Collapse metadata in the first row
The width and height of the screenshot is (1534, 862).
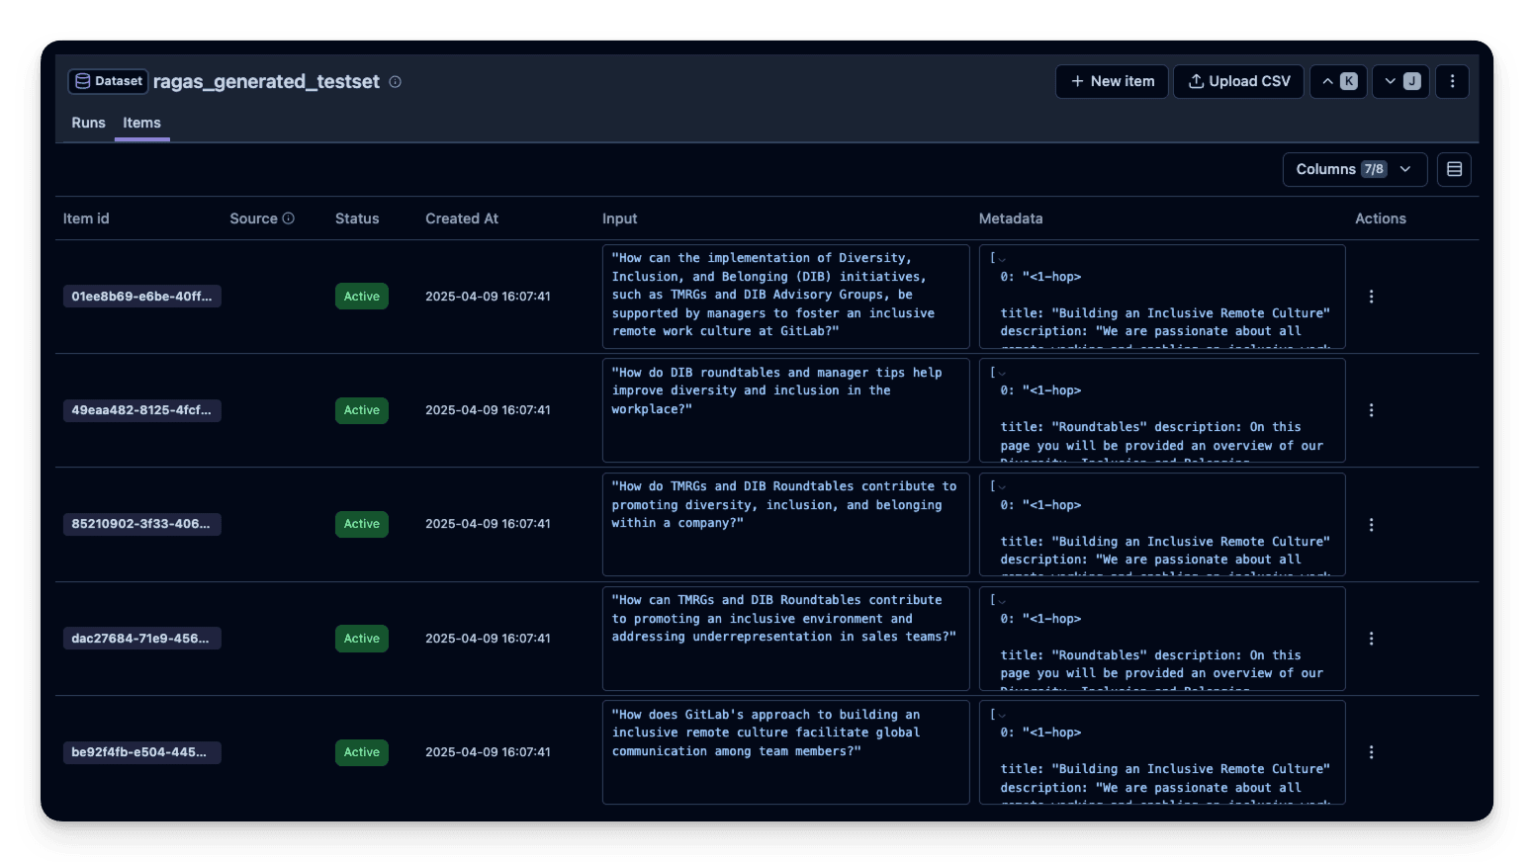[1003, 259]
